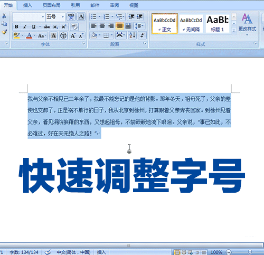Decrease paragraph indent
This screenshot has height=255, width=264.
click(131, 17)
